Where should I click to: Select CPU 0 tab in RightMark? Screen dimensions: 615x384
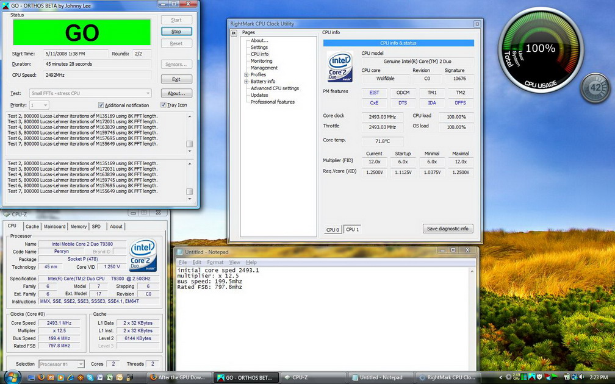tap(333, 230)
